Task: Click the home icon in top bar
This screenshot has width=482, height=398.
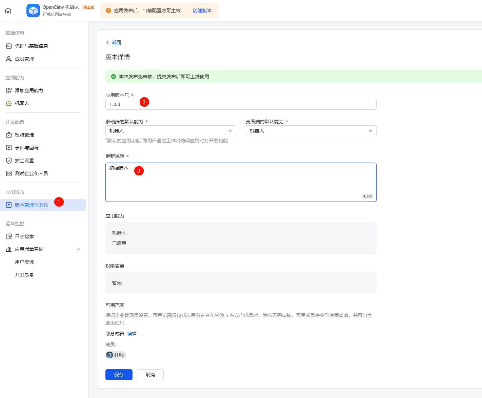Action: coord(8,11)
